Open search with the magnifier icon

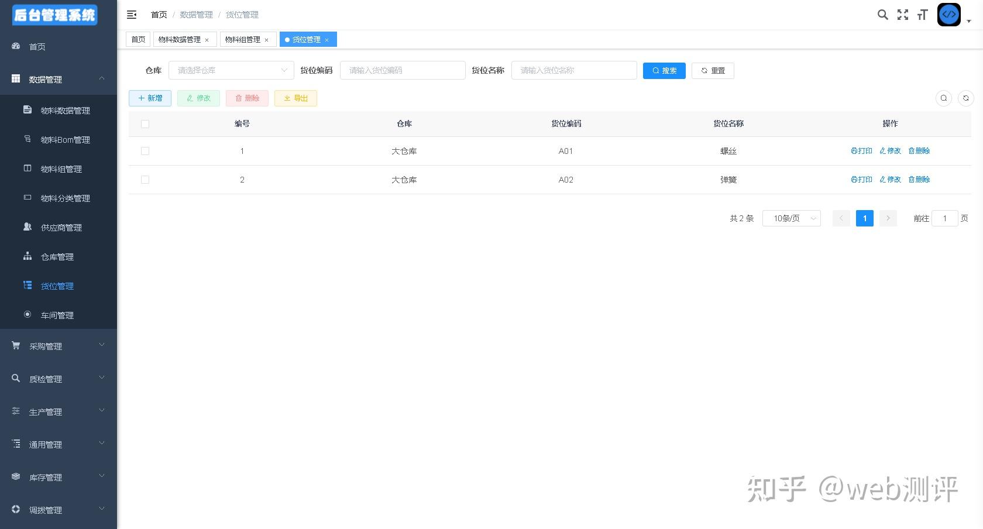(x=882, y=15)
